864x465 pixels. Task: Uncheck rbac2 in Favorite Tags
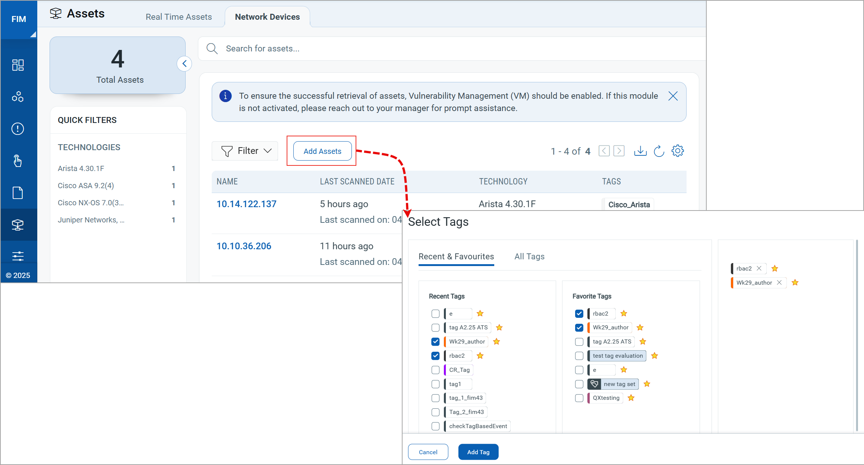click(x=579, y=313)
